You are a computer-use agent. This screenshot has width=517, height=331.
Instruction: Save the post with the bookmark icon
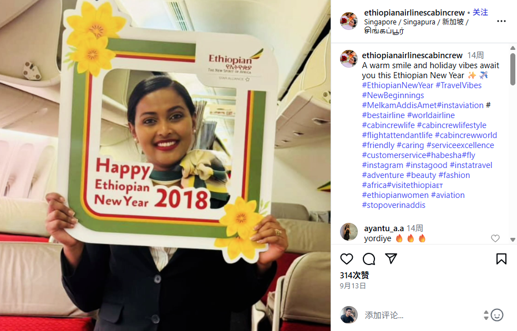coord(501,259)
